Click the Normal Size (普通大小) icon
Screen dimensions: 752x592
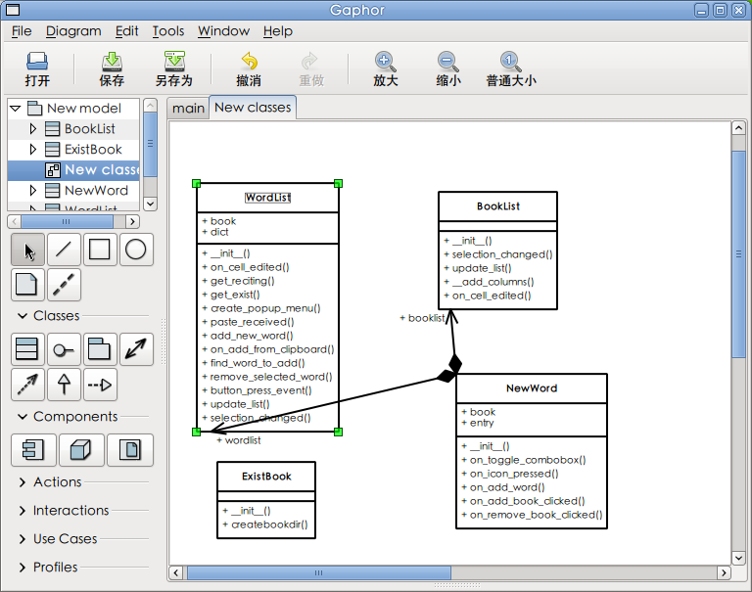(511, 68)
